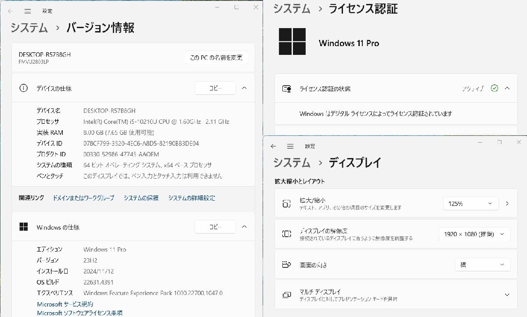Click このPCの名前を変更 button
The image size is (527, 317).
click(216, 58)
